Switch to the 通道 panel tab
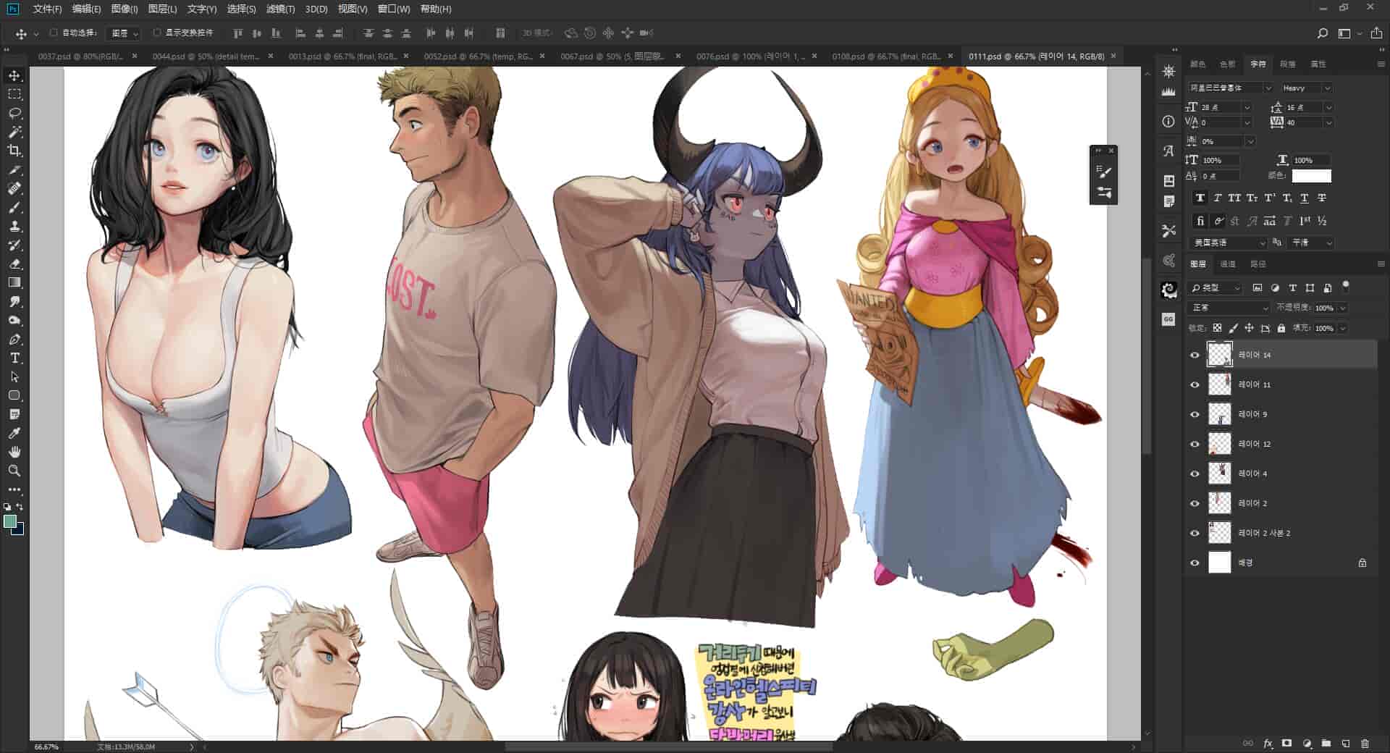Screen dimensions: 1390x753 click(x=1228, y=264)
